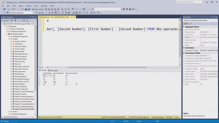The image size is (219, 123).
Task: Select dbo.Population table in tree
Action: (x=21, y=77)
